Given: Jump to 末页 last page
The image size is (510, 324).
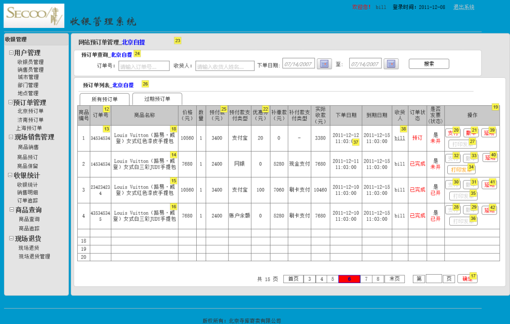Looking at the screenshot, I should coord(394,279).
